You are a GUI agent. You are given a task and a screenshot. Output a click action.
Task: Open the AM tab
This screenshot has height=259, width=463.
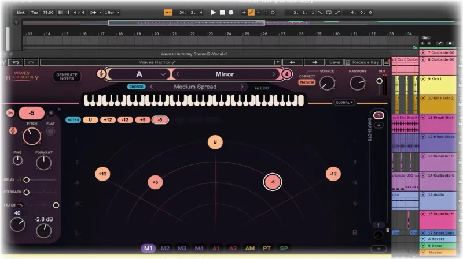pyautogui.click(x=250, y=249)
